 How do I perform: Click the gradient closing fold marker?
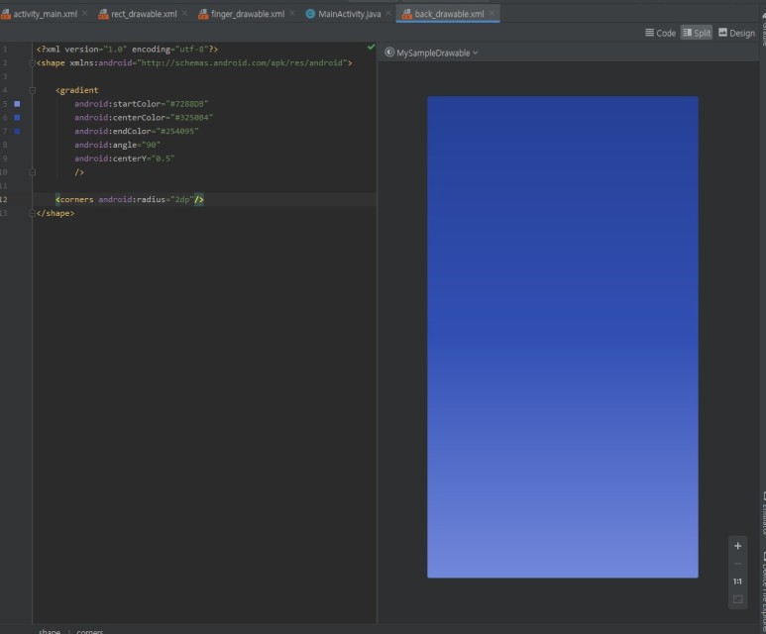point(33,172)
